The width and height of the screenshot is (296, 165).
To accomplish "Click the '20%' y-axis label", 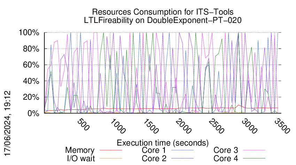I will pyautogui.click(x=31, y=97).
